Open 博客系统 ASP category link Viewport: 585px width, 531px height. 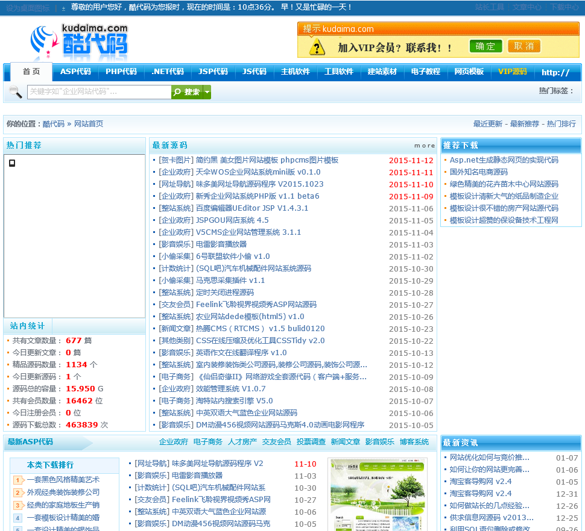coord(414,442)
